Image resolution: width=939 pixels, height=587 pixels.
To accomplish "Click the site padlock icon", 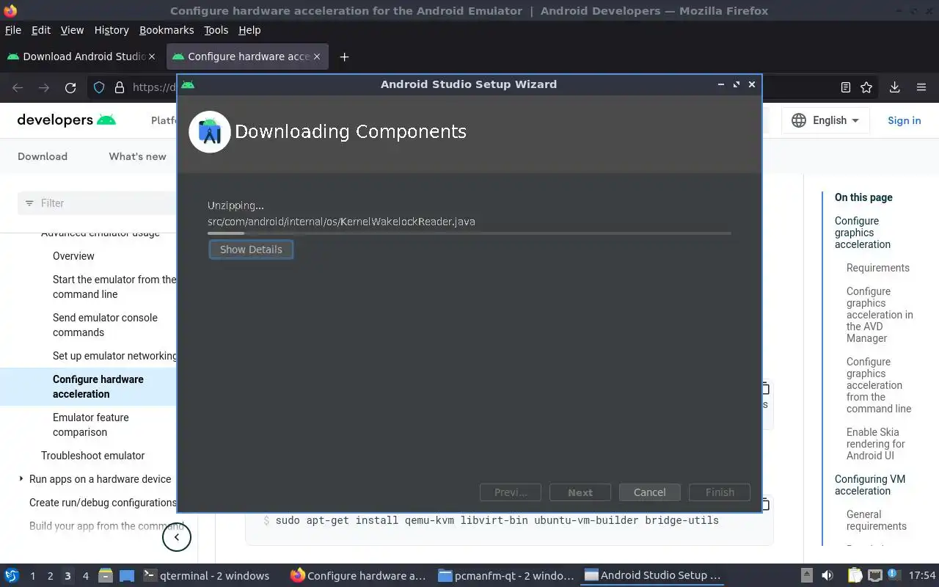I will 120,87.
